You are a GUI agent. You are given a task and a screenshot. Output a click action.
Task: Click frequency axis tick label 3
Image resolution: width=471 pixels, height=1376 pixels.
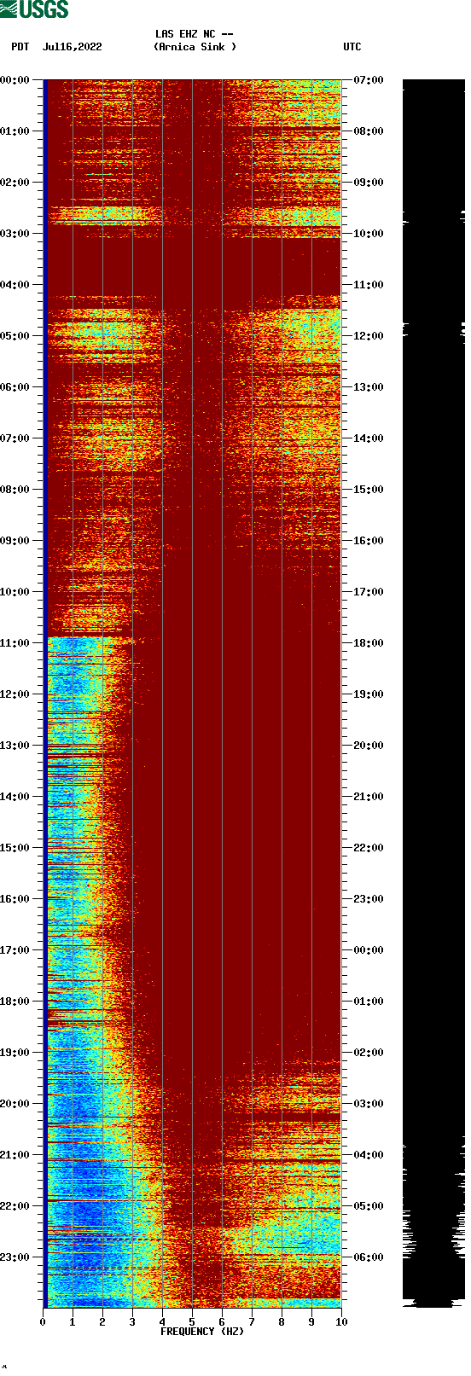(132, 1322)
